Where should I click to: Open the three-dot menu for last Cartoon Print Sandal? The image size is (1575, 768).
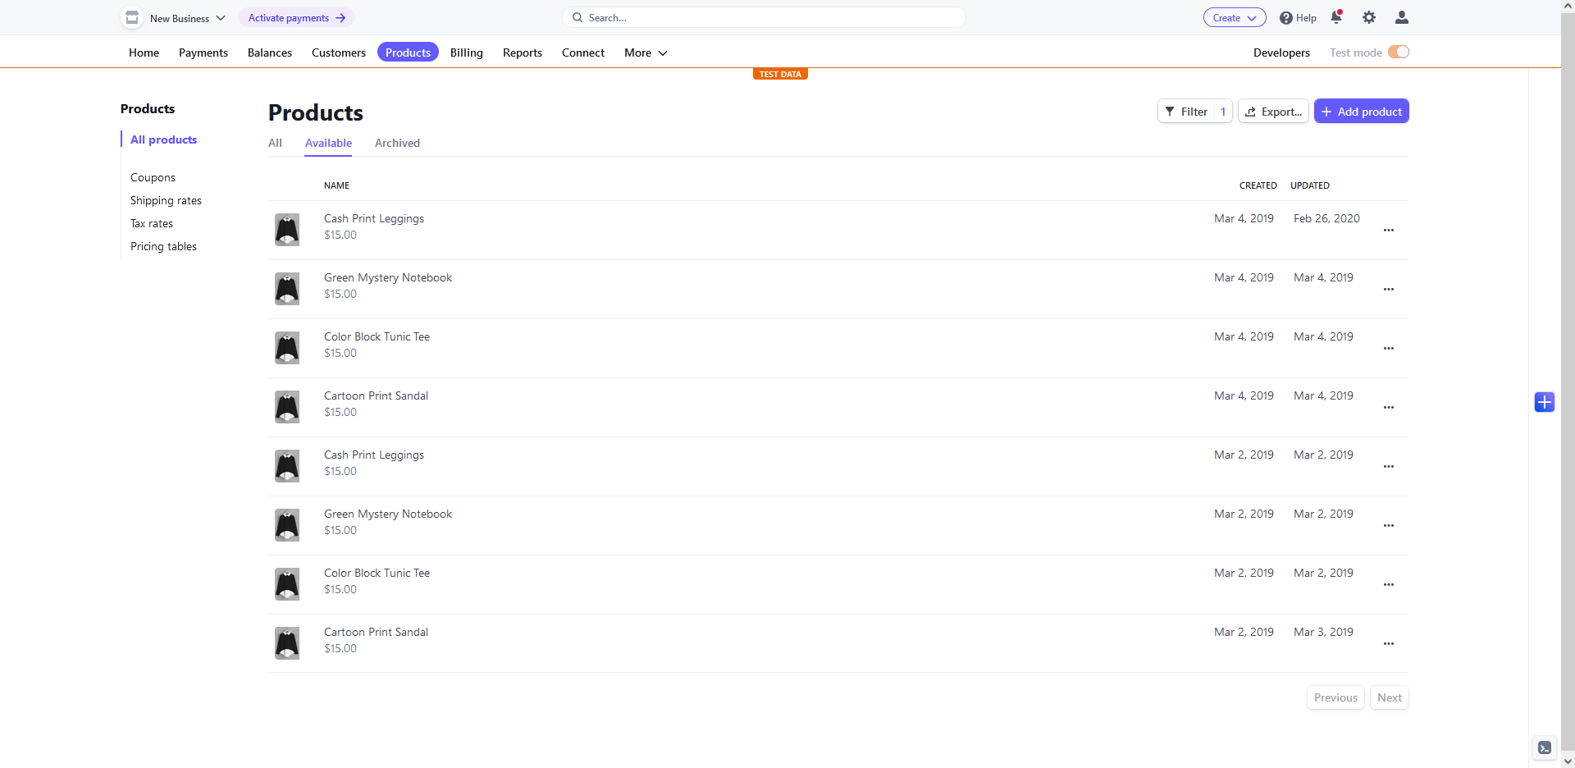1389,644
